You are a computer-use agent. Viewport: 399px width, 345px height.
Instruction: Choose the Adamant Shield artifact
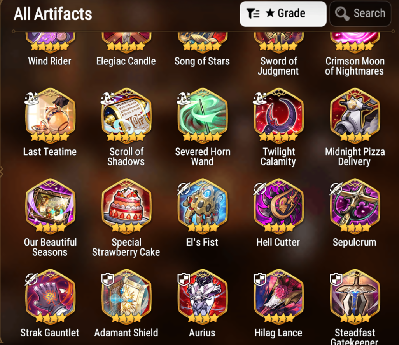point(126,296)
